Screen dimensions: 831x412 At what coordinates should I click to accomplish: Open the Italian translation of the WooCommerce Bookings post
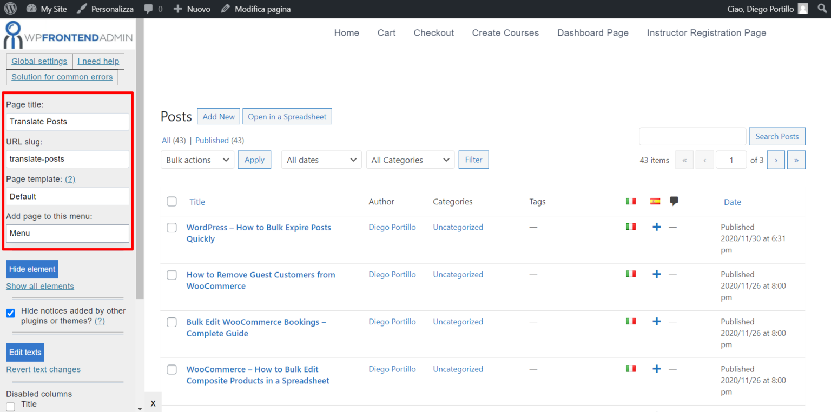pyautogui.click(x=631, y=321)
